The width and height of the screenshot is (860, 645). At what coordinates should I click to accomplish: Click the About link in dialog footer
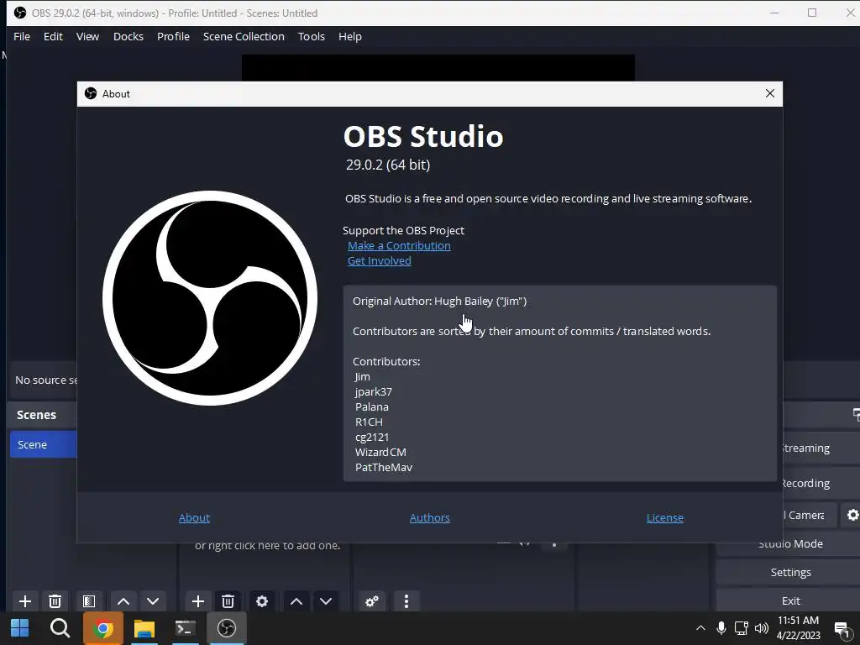click(194, 517)
